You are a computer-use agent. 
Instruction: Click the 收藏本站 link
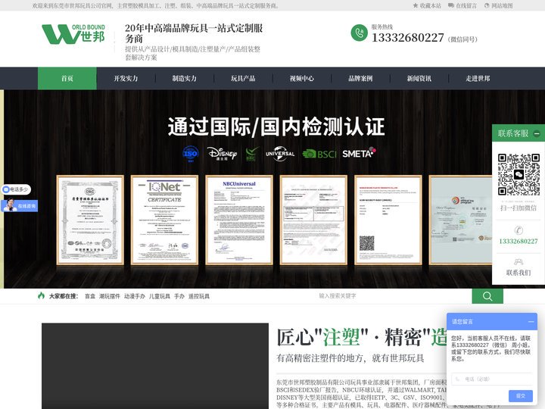(430, 5)
